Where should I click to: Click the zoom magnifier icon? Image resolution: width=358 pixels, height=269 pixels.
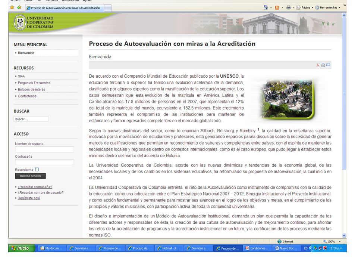[x=325, y=242]
